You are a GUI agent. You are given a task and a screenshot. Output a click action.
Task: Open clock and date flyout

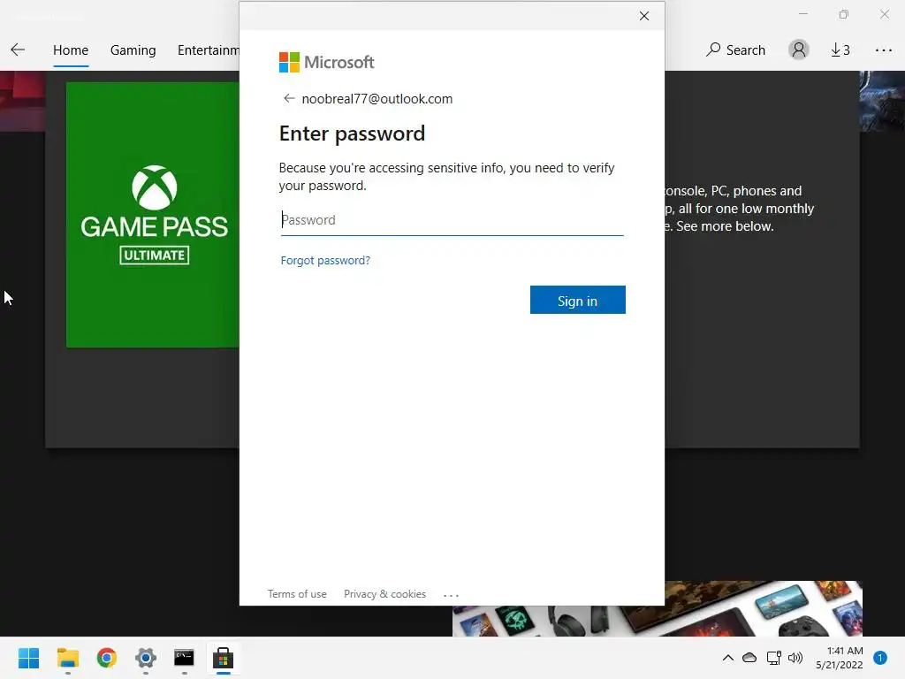(840, 658)
